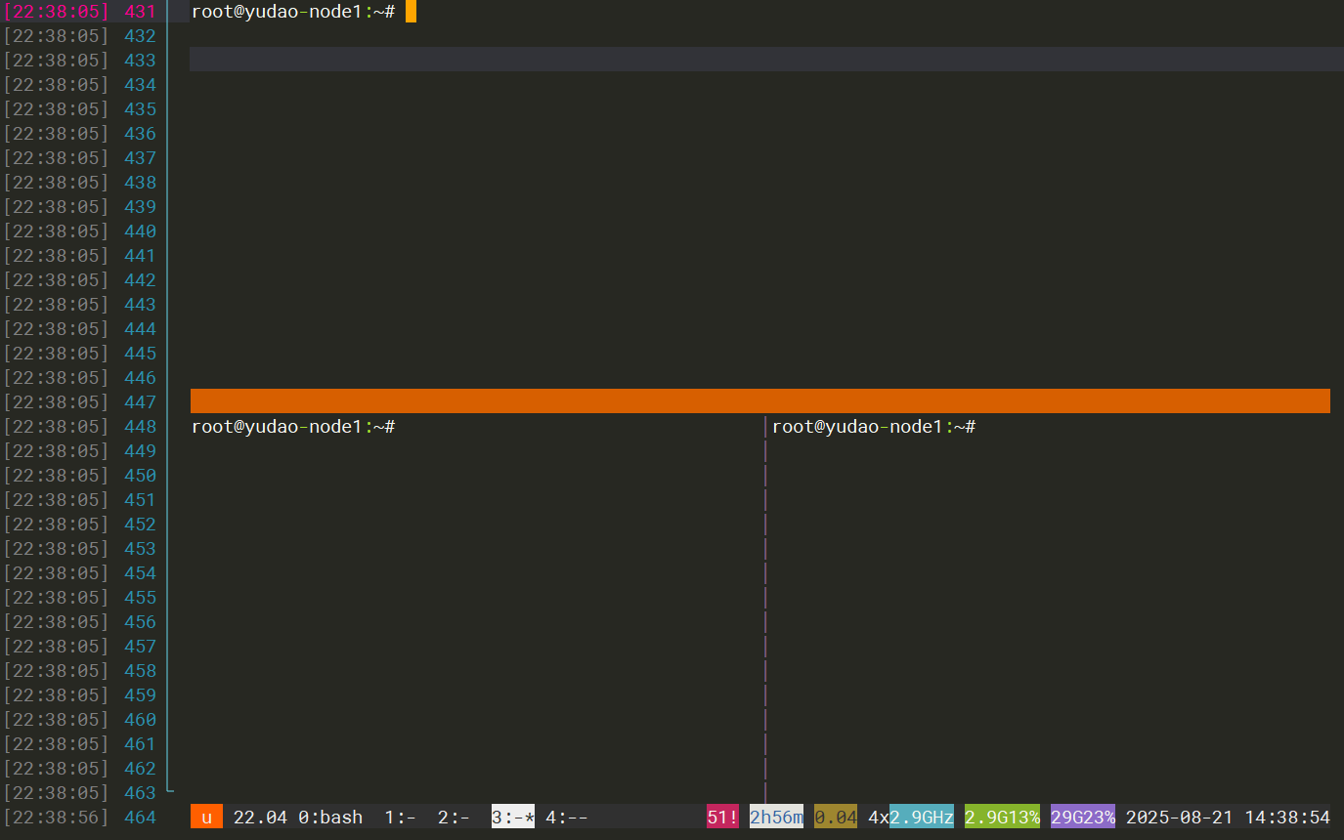This screenshot has height=840, width=1344.
Task: Click line number 458
Action: tap(140, 671)
